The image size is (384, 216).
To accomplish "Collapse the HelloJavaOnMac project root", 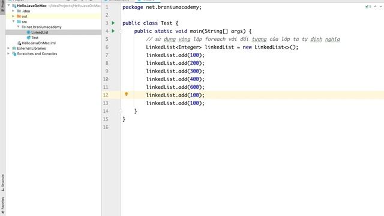I will point(9,5).
